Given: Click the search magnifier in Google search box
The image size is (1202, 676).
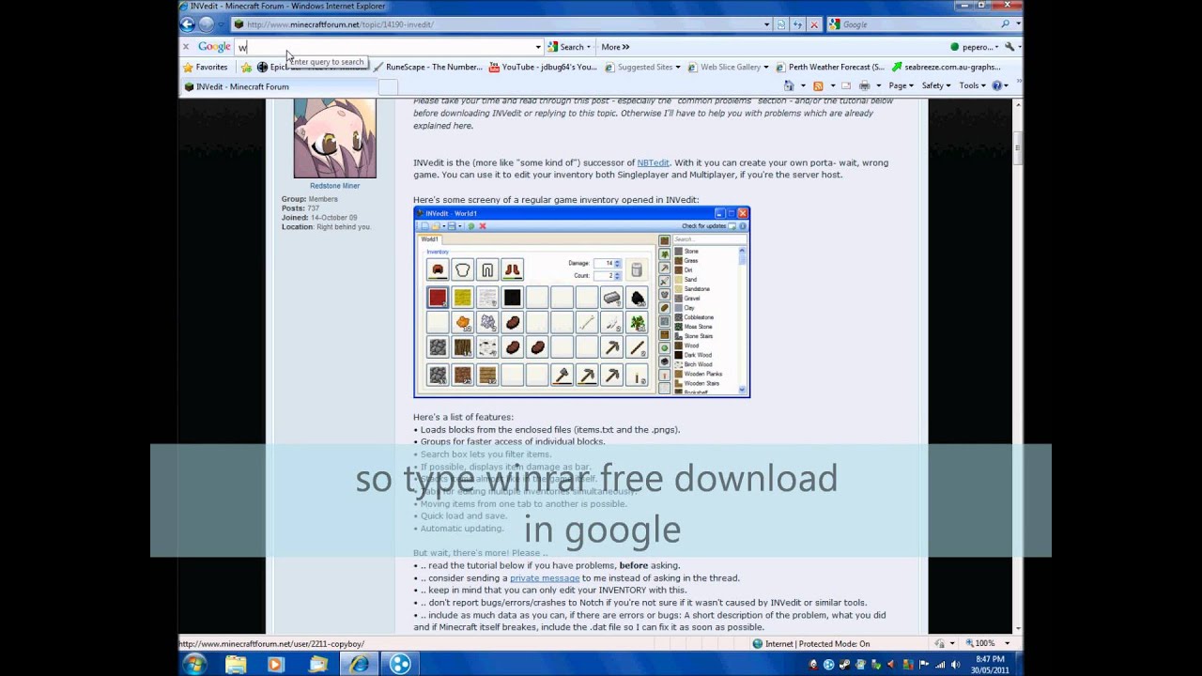Looking at the screenshot, I should pos(1005,24).
